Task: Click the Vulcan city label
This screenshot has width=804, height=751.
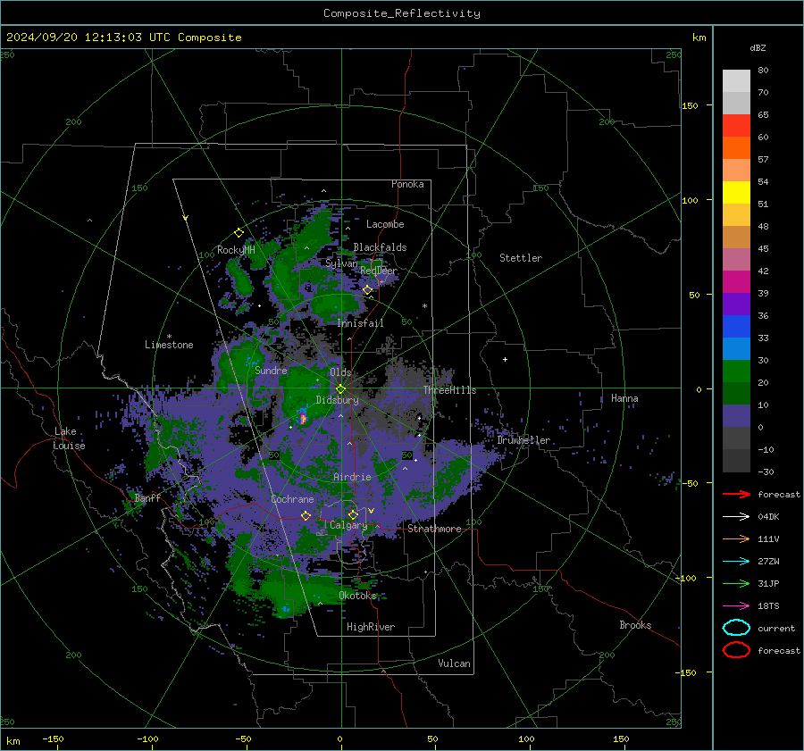Action: click(x=455, y=663)
